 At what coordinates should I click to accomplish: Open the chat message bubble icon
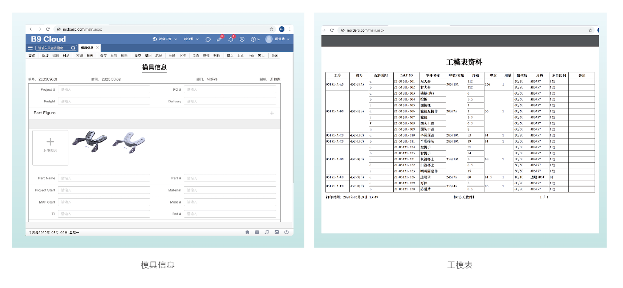pyautogui.click(x=208, y=39)
